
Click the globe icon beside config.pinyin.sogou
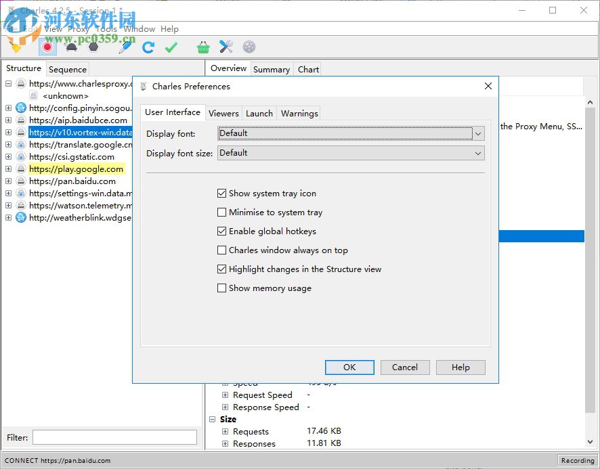tap(21, 108)
